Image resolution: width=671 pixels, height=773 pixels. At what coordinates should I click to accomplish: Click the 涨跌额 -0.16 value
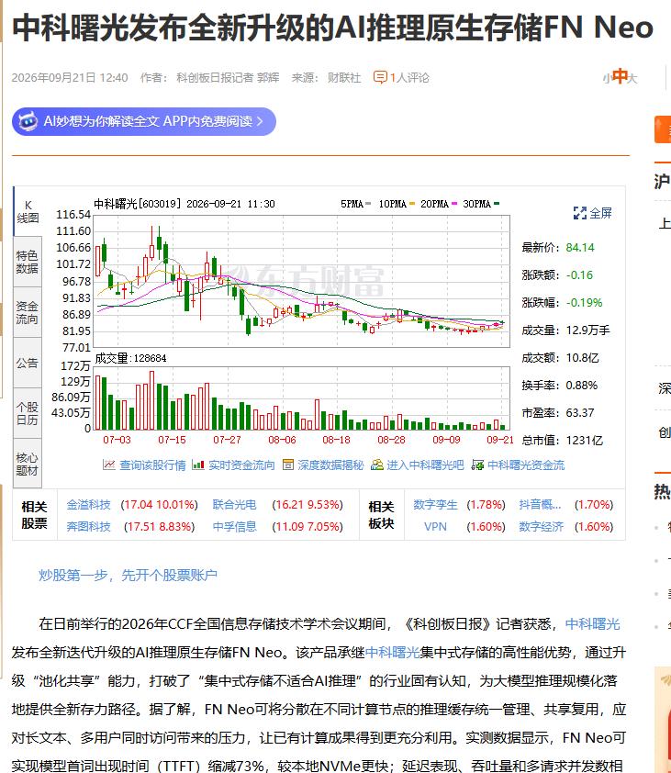(579, 275)
